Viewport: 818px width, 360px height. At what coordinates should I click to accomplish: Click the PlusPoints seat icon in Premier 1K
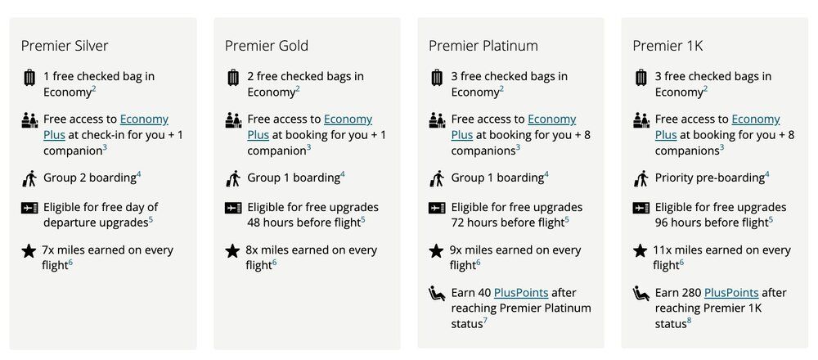point(640,293)
